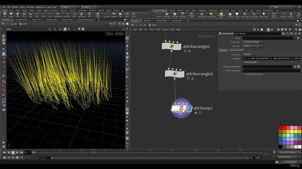
Task: Open Windows menu
Action: pos(30,7)
